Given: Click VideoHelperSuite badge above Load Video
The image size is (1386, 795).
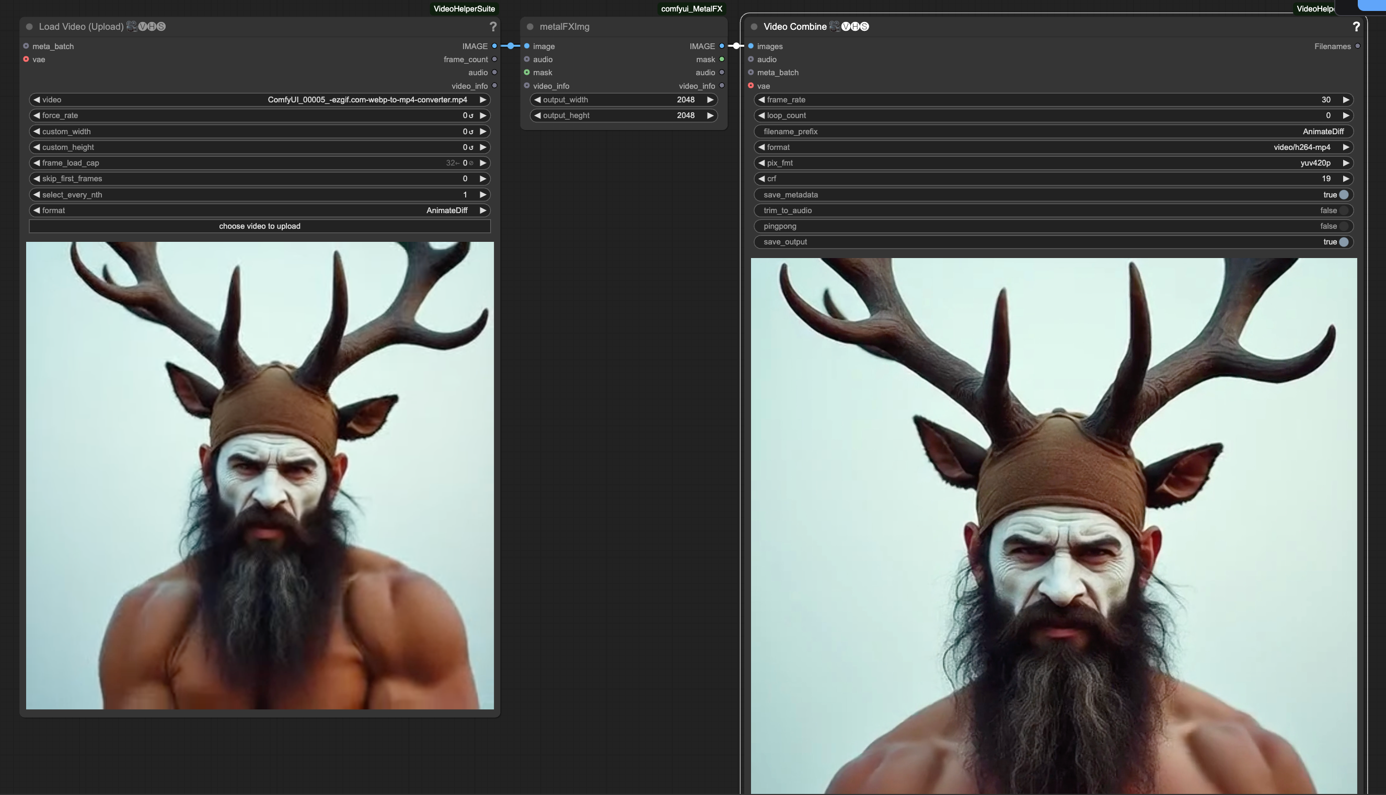Looking at the screenshot, I should 464,9.
